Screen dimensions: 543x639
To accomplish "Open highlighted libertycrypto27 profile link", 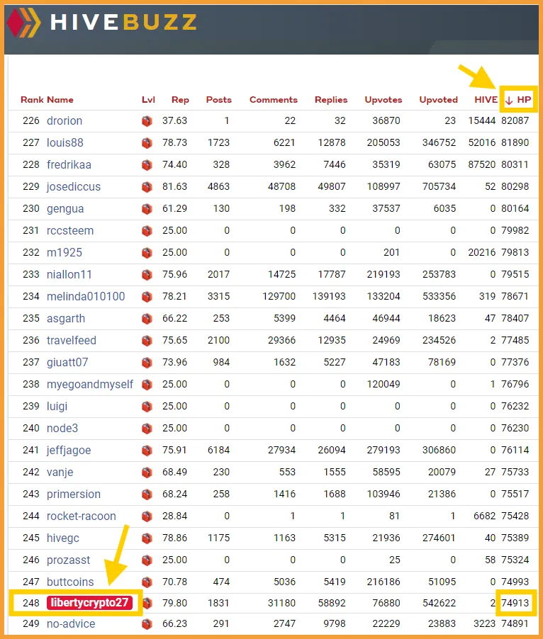I will tap(90, 603).
